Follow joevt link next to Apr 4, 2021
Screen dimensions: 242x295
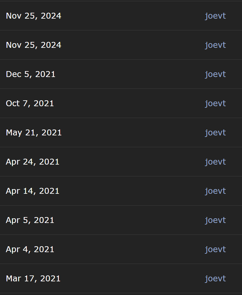pos(216,249)
